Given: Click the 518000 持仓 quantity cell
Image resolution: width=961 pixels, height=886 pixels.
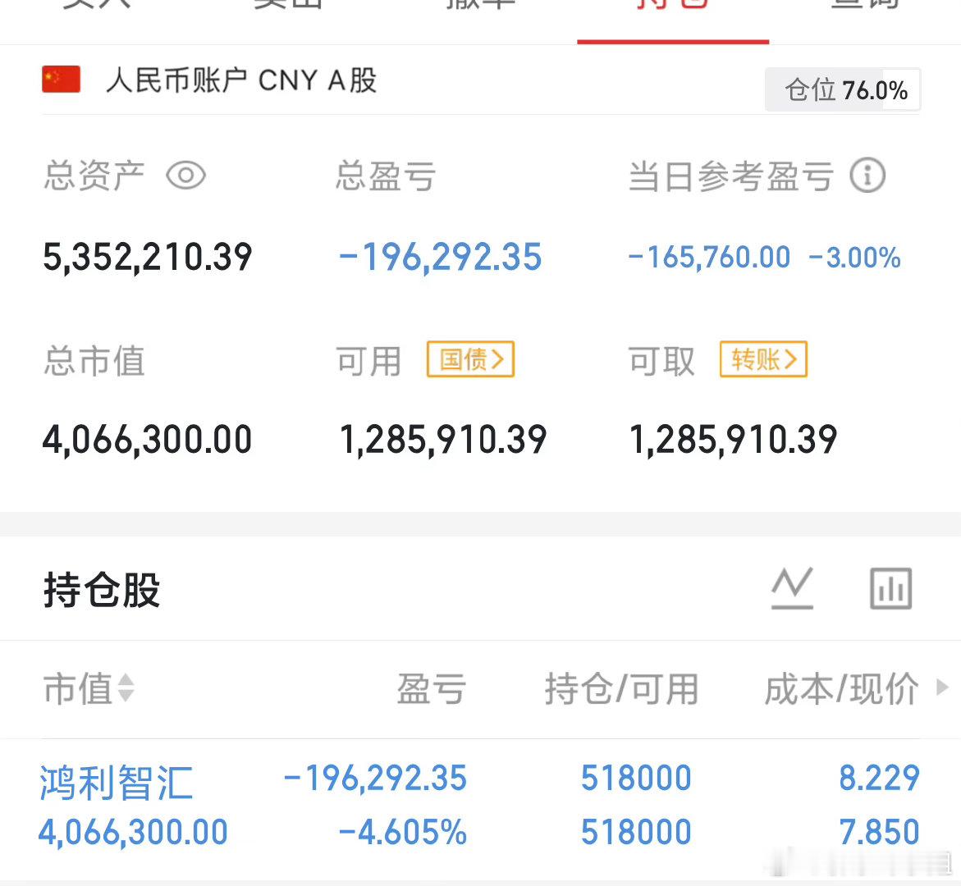Looking at the screenshot, I should 636,778.
